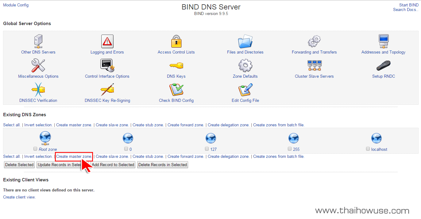The image size is (421, 219).
Task: Click the upper Select all link
Action: [x=12, y=125]
